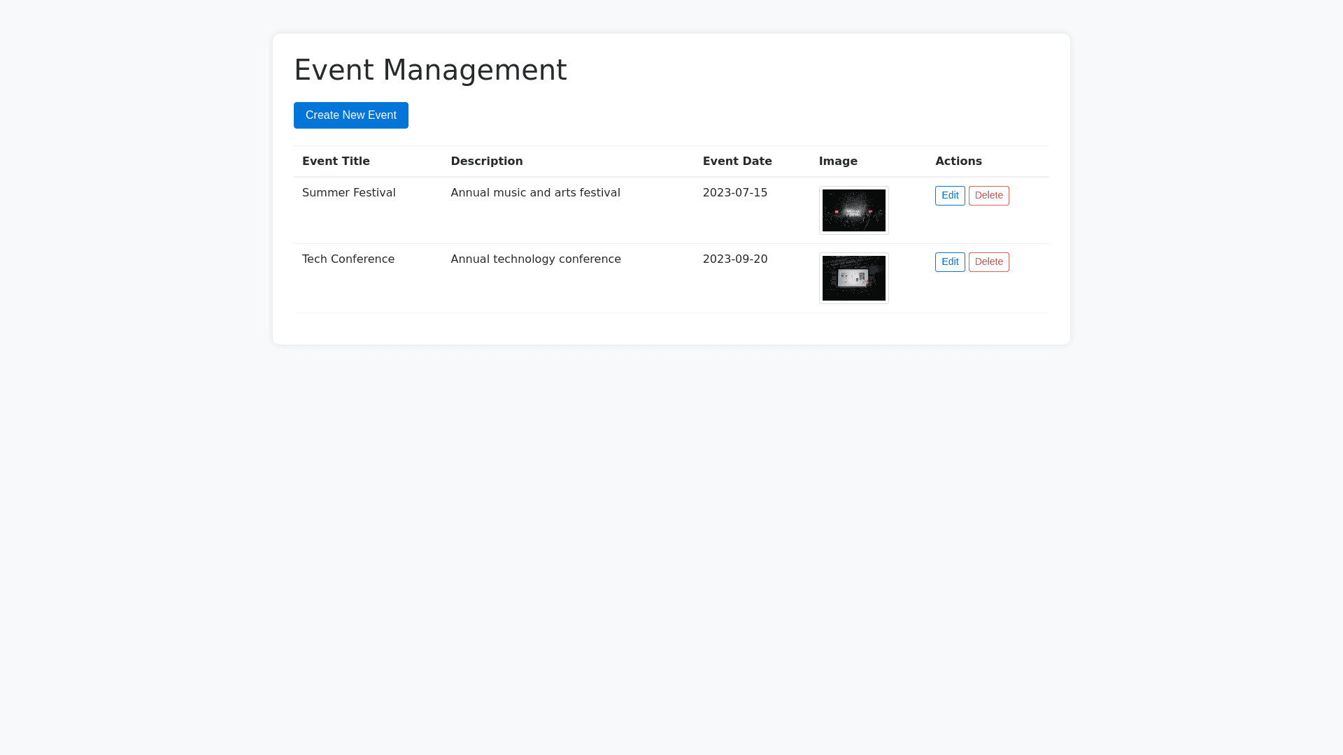Click the Event Title column header
The width and height of the screenshot is (1343, 755).
pos(336,161)
